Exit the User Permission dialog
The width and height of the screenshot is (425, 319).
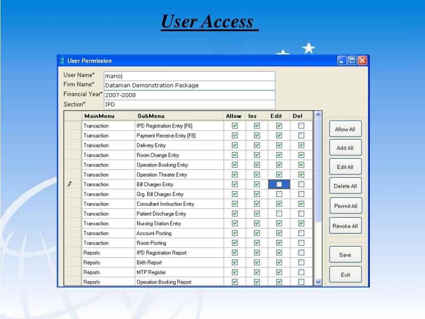(345, 275)
